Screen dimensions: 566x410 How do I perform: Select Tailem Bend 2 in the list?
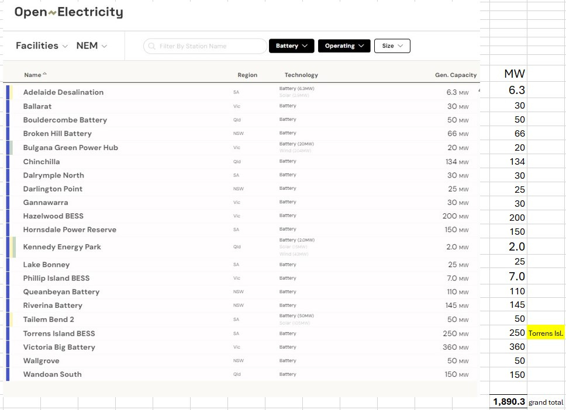pyautogui.click(x=49, y=320)
